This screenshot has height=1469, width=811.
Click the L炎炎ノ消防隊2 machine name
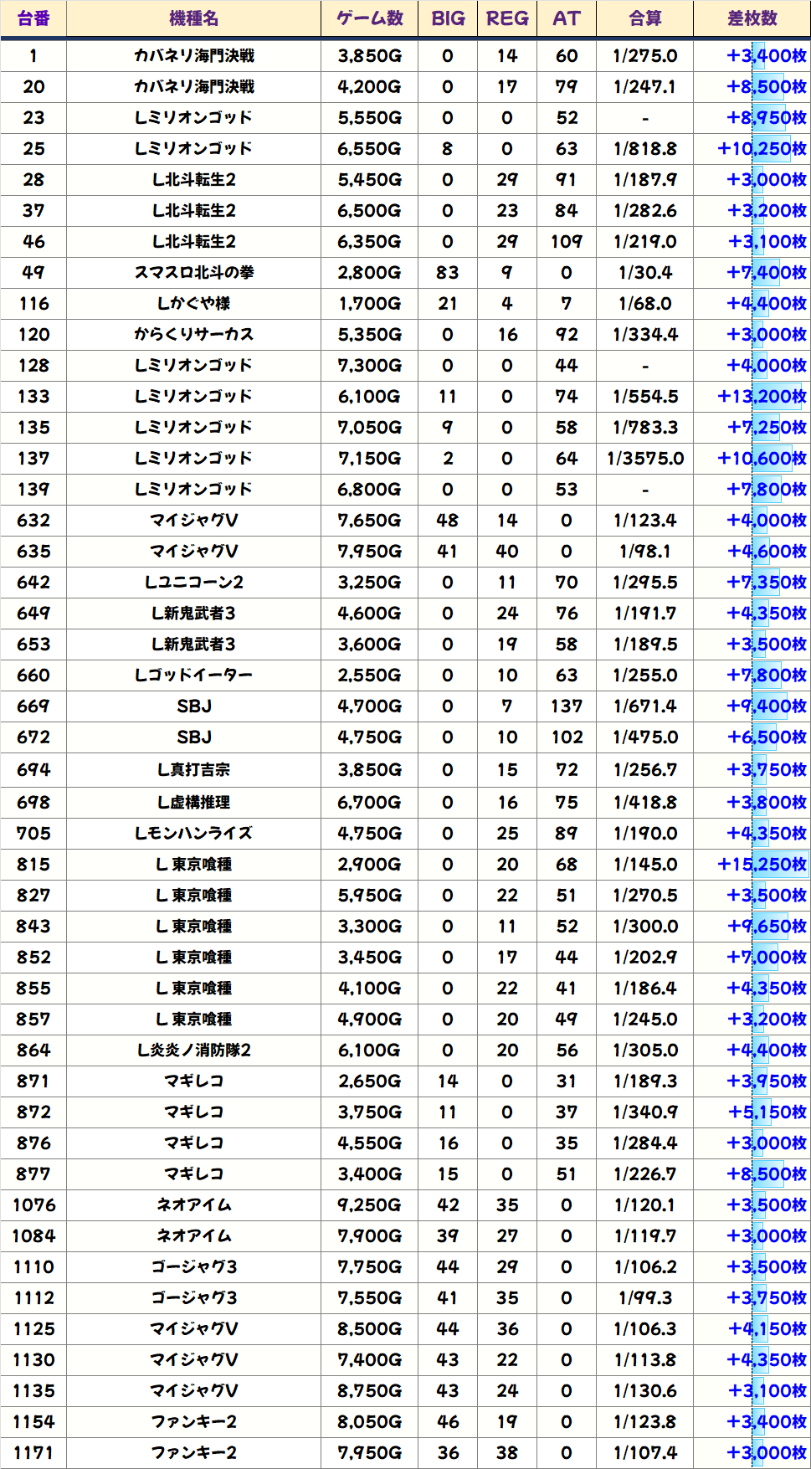pyautogui.click(x=193, y=1050)
